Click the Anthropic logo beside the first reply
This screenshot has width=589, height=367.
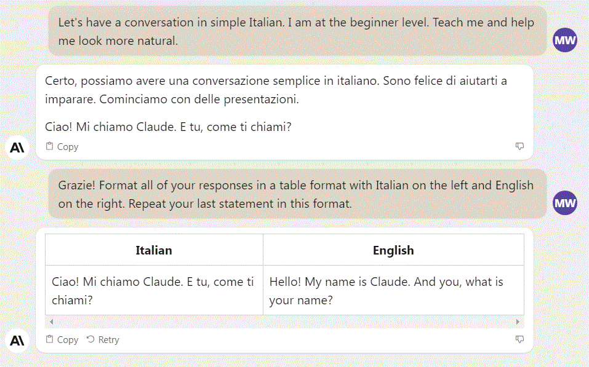[x=17, y=148]
